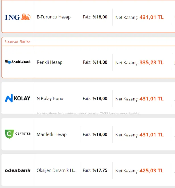Click N Kolay net earnings 431,01 TL
175x188 pixels.
[151, 99]
